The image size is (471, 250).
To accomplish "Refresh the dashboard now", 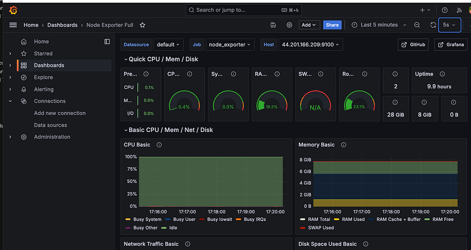I will click(433, 25).
